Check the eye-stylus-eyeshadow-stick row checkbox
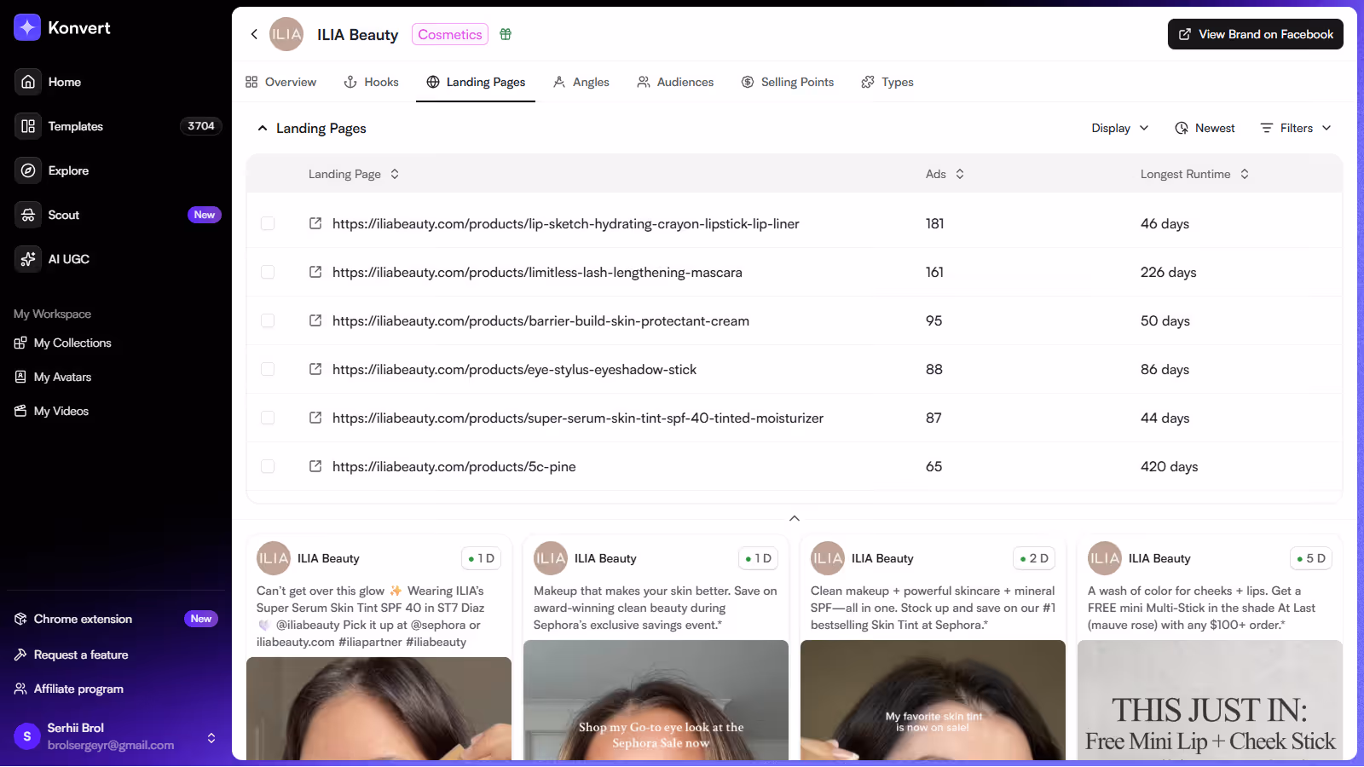The height and width of the screenshot is (767, 1364). coord(268,369)
